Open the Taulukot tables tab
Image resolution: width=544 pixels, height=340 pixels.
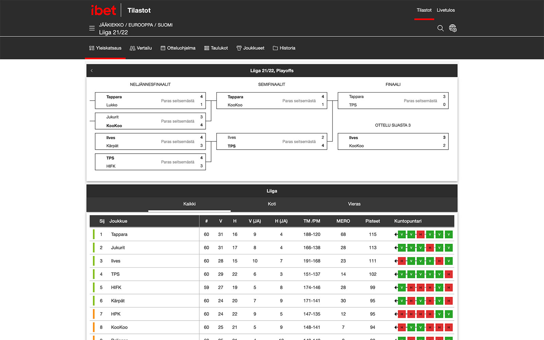216,48
